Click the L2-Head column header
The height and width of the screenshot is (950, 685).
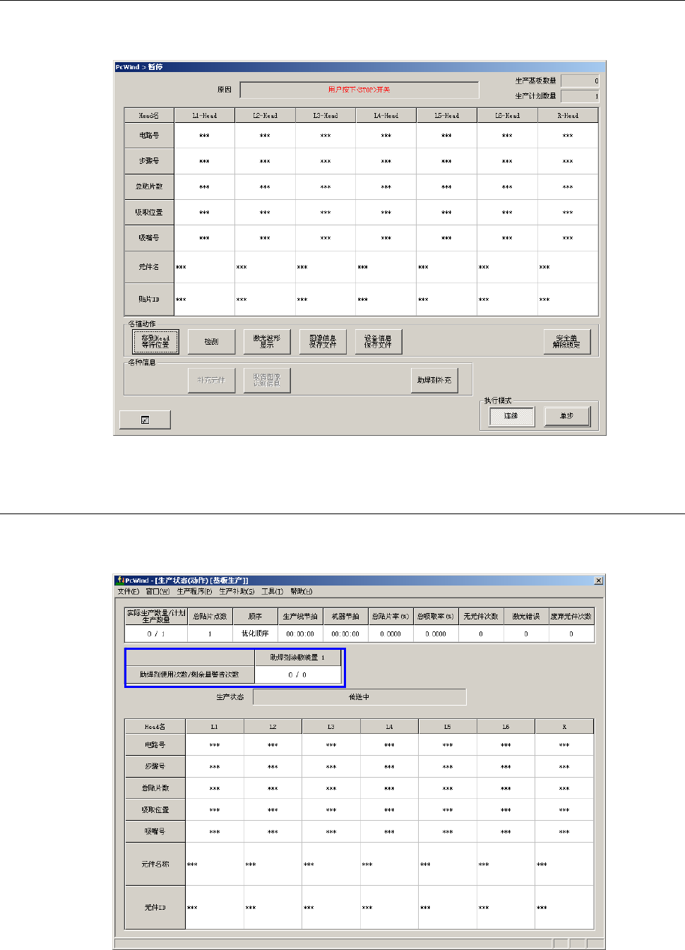[x=266, y=115]
